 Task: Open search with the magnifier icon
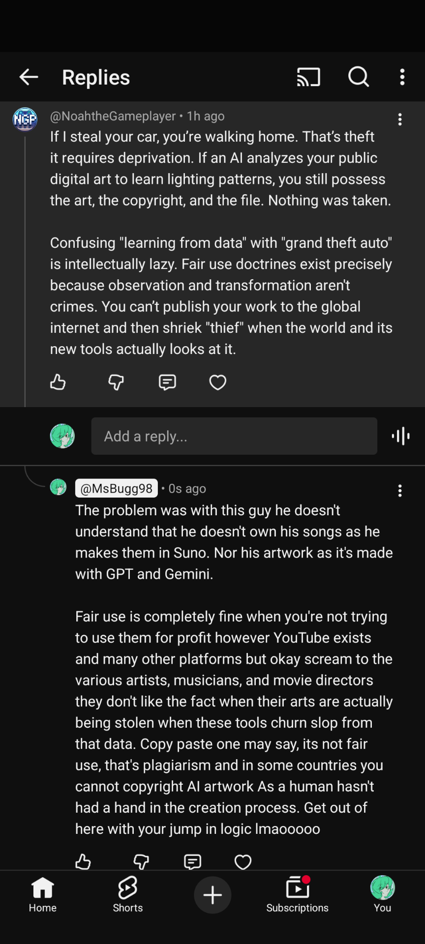(x=359, y=77)
